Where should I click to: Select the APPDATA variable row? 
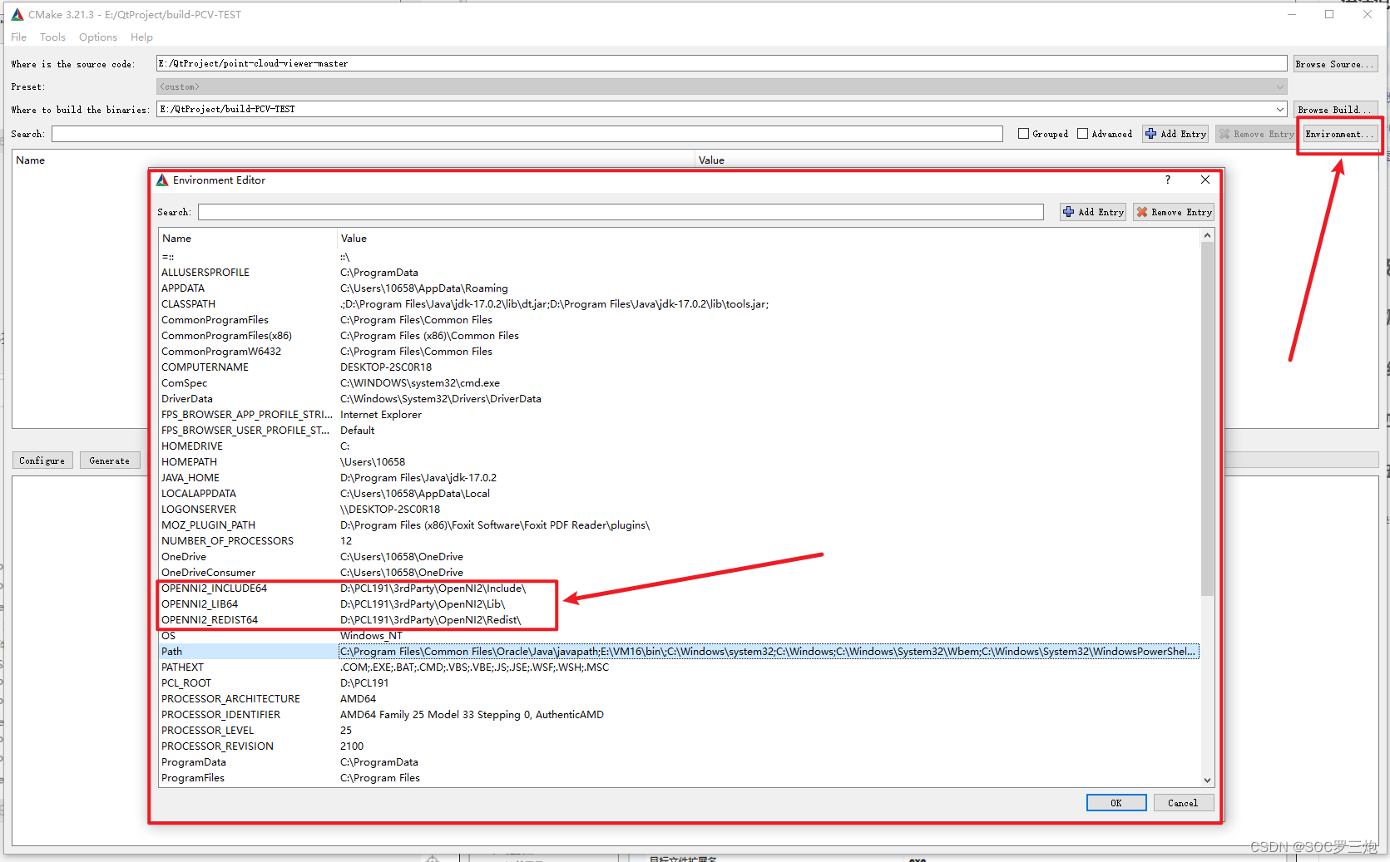679,288
